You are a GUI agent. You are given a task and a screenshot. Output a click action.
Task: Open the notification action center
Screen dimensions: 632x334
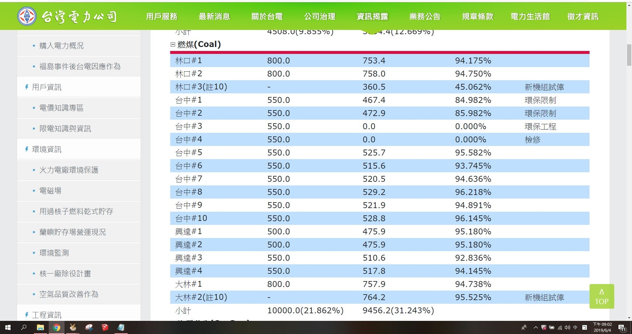tap(622, 328)
